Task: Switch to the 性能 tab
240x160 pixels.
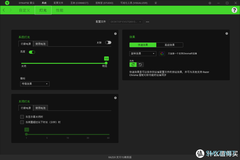Action: coord(60,10)
